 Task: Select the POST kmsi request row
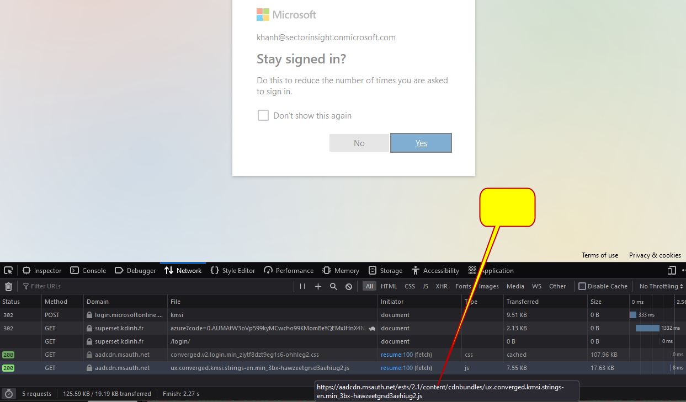pyautogui.click(x=343, y=315)
